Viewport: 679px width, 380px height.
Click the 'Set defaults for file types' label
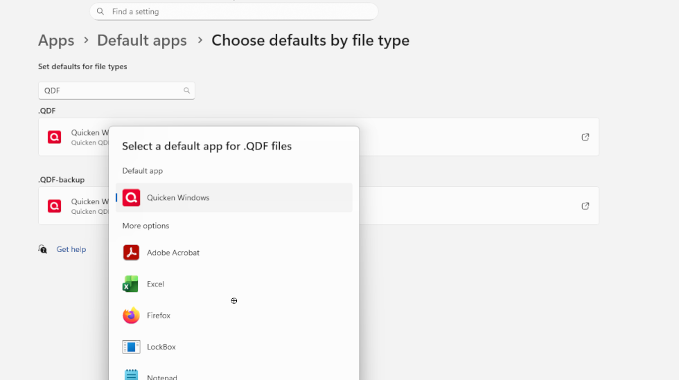[82, 66]
